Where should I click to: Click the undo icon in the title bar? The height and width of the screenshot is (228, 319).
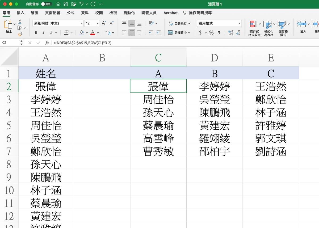pos(82,4)
